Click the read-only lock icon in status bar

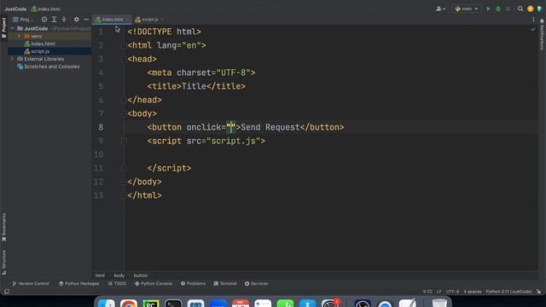click(x=538, y=292)
